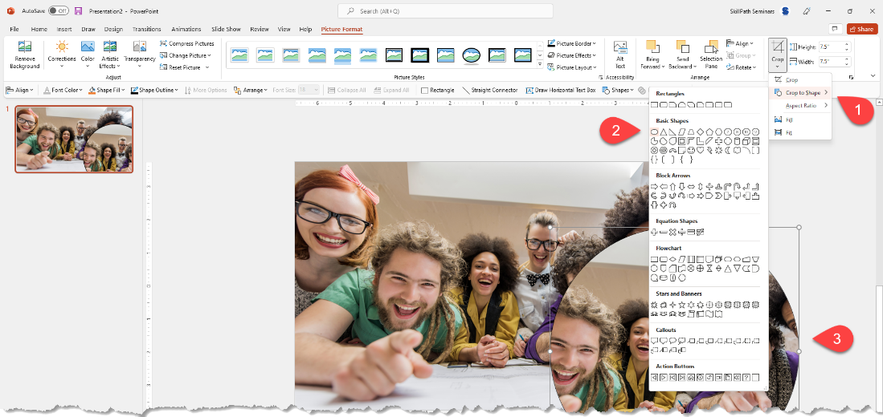Apply the oval picture style thumbnail
This screenshot has height=417, width=883.
tap(472, 55)
